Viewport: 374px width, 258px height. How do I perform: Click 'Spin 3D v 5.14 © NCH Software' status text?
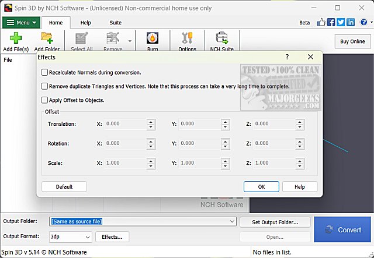click(44, 252)
